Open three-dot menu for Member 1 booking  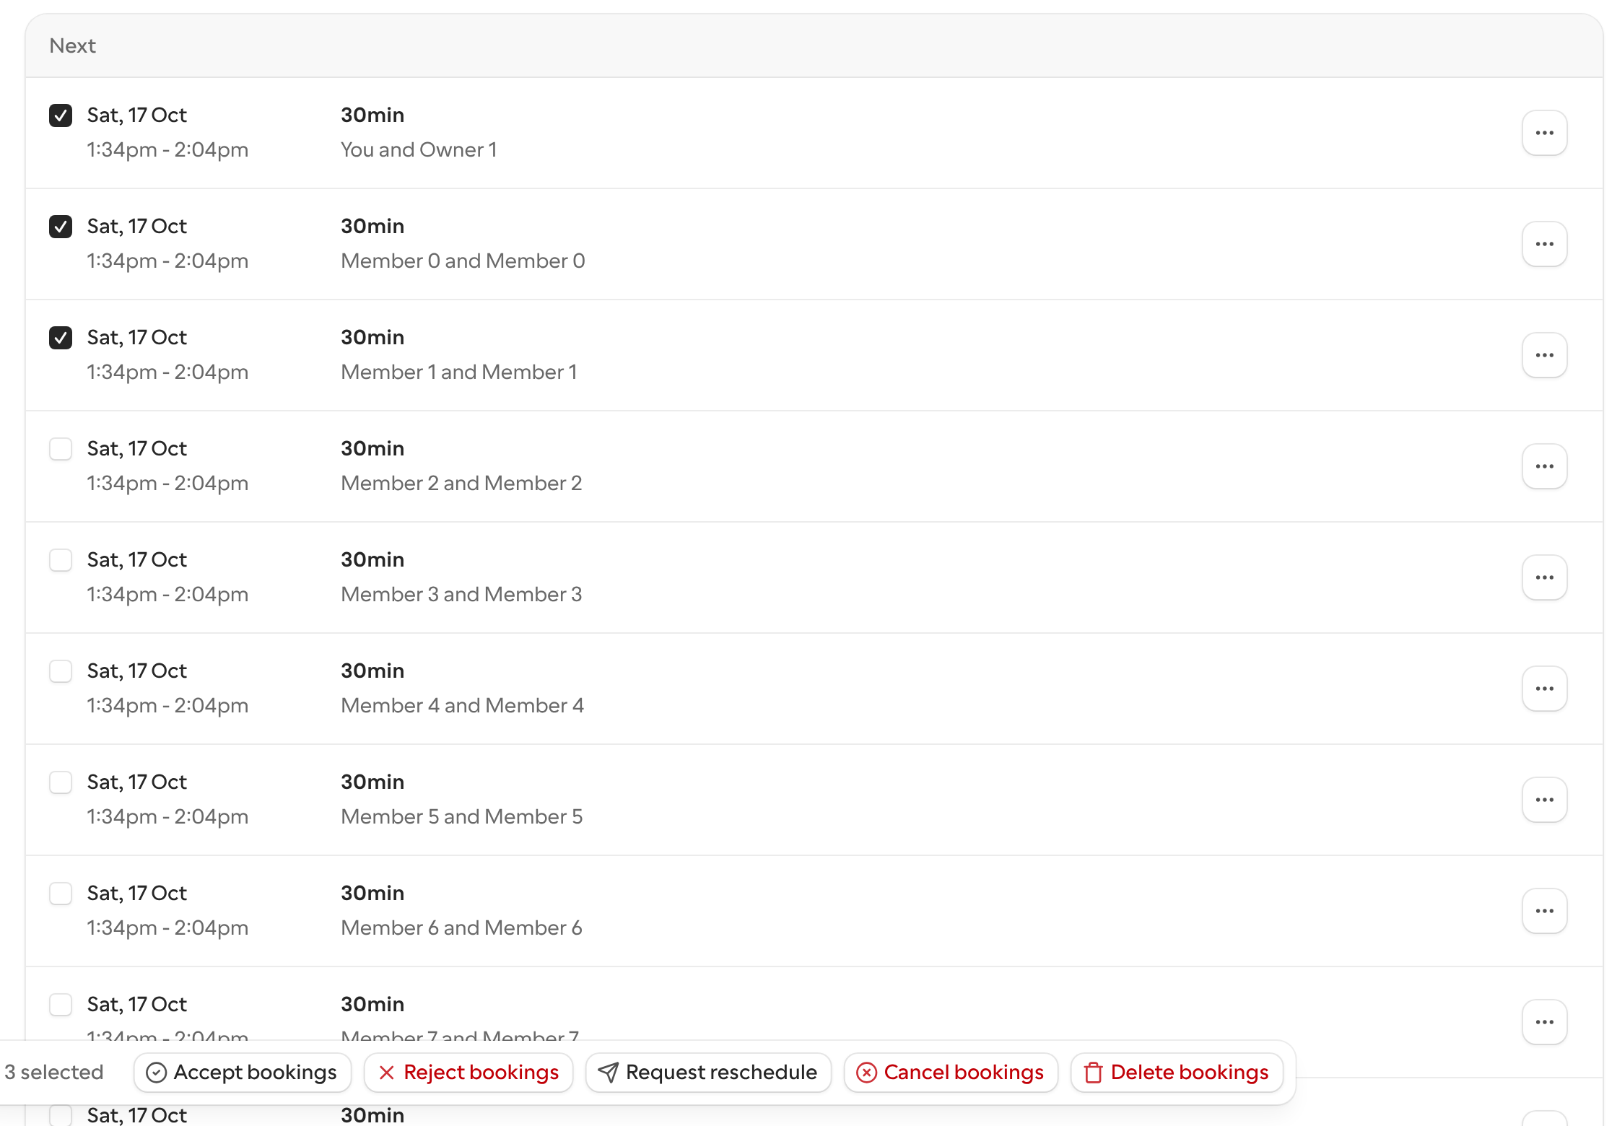[1544, 355]
